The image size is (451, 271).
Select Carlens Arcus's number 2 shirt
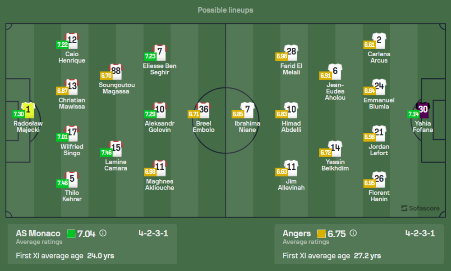[x=379, y=41]
